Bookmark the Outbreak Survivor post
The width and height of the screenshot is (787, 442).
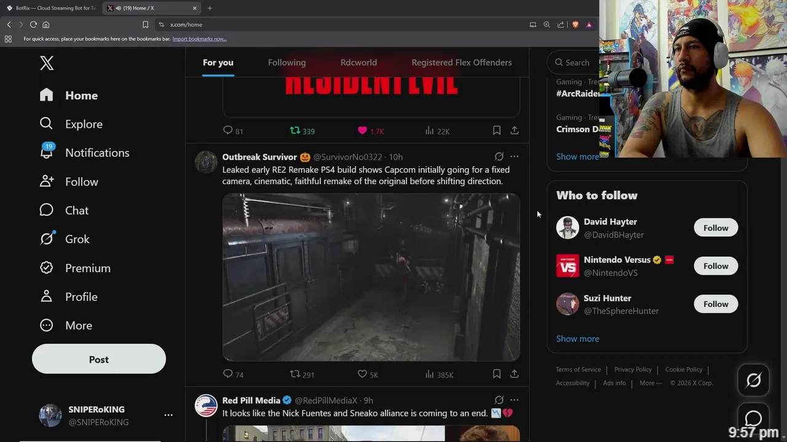(x=496, y=374)
